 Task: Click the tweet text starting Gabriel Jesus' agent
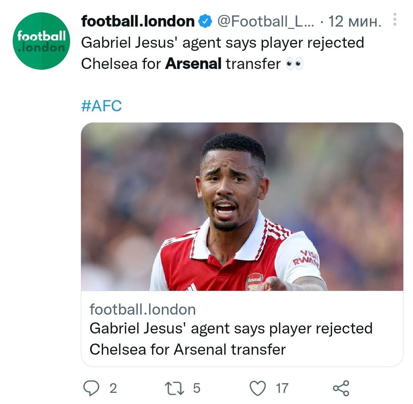click(222, 43)
